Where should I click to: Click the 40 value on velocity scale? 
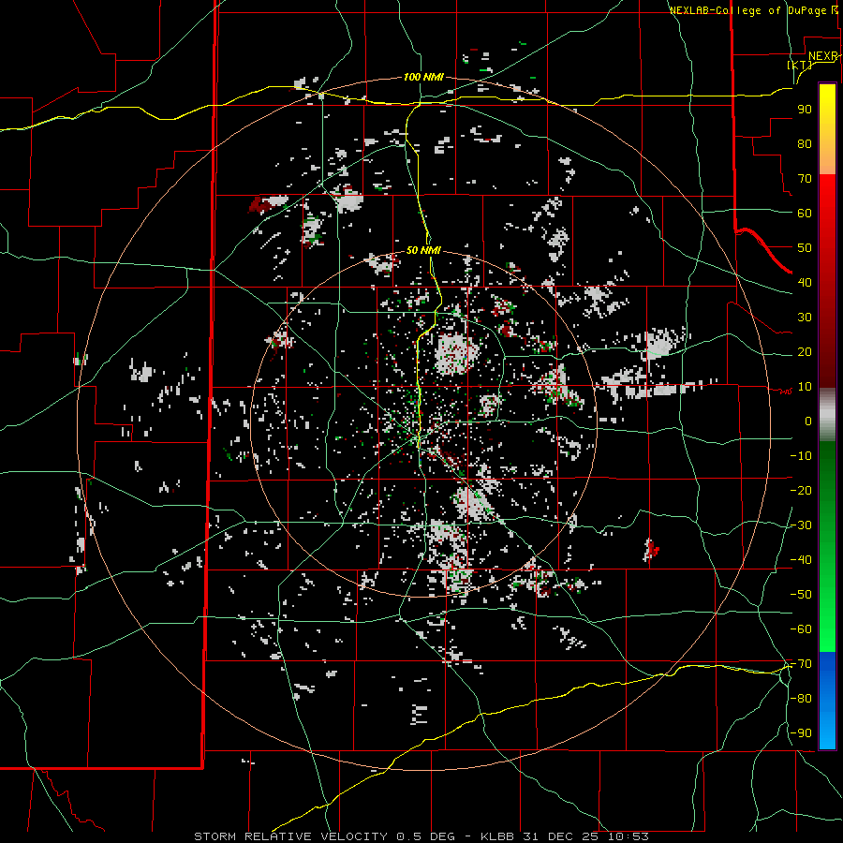(x=805, y=282)
